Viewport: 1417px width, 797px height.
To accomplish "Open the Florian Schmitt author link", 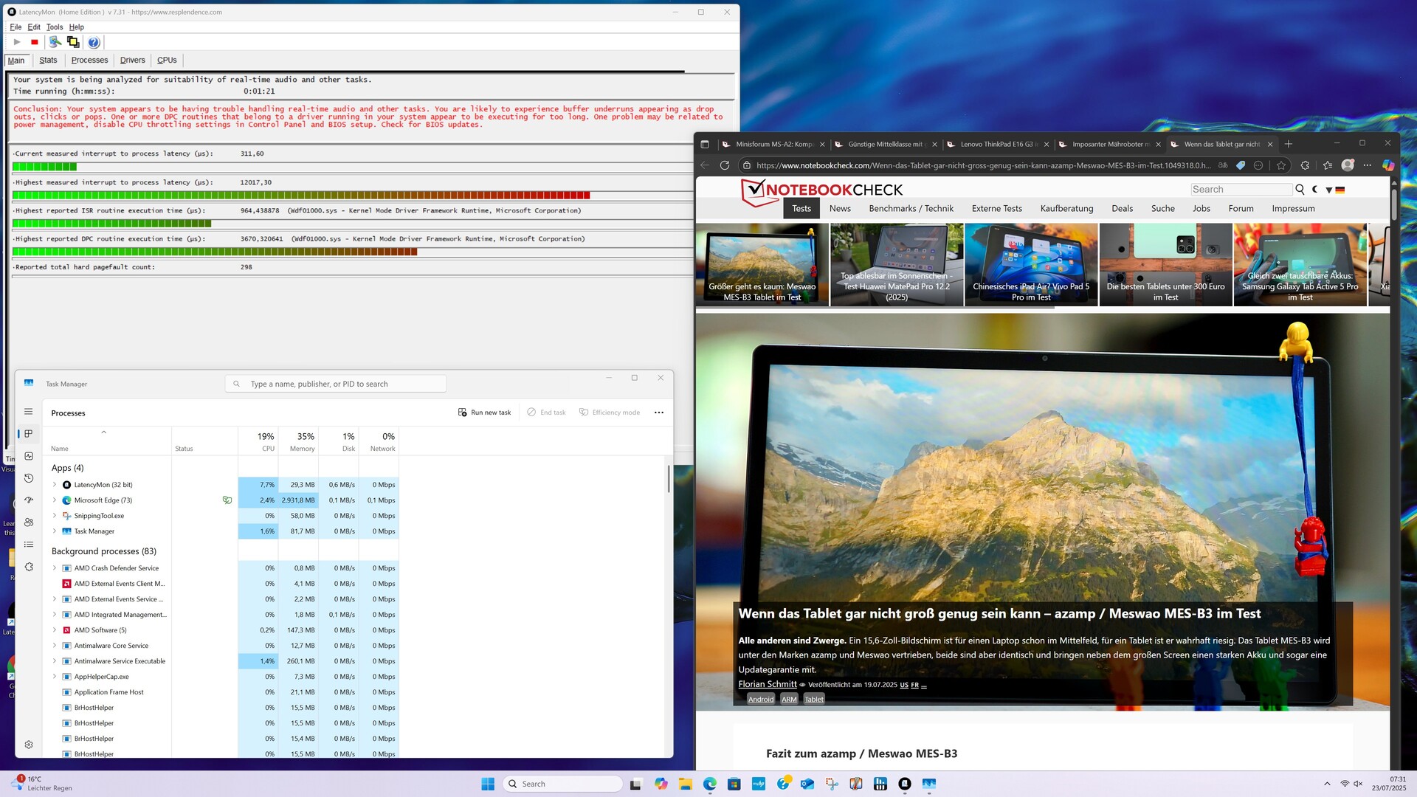I will [x=767, y=684].
